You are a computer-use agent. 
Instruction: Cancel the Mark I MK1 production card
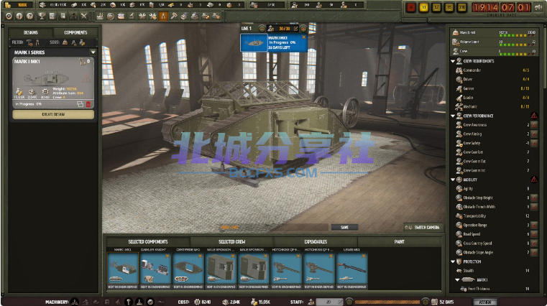pos(304,37)
